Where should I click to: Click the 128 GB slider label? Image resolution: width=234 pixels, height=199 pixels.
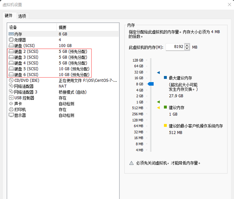tap(138, 60)
